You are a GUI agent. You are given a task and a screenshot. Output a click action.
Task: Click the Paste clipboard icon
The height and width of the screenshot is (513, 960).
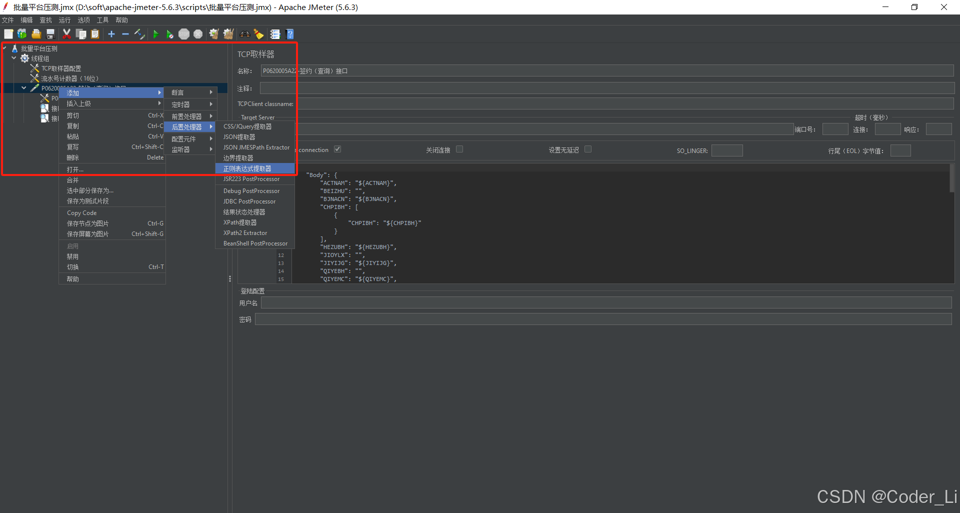(x=95, y=34)
